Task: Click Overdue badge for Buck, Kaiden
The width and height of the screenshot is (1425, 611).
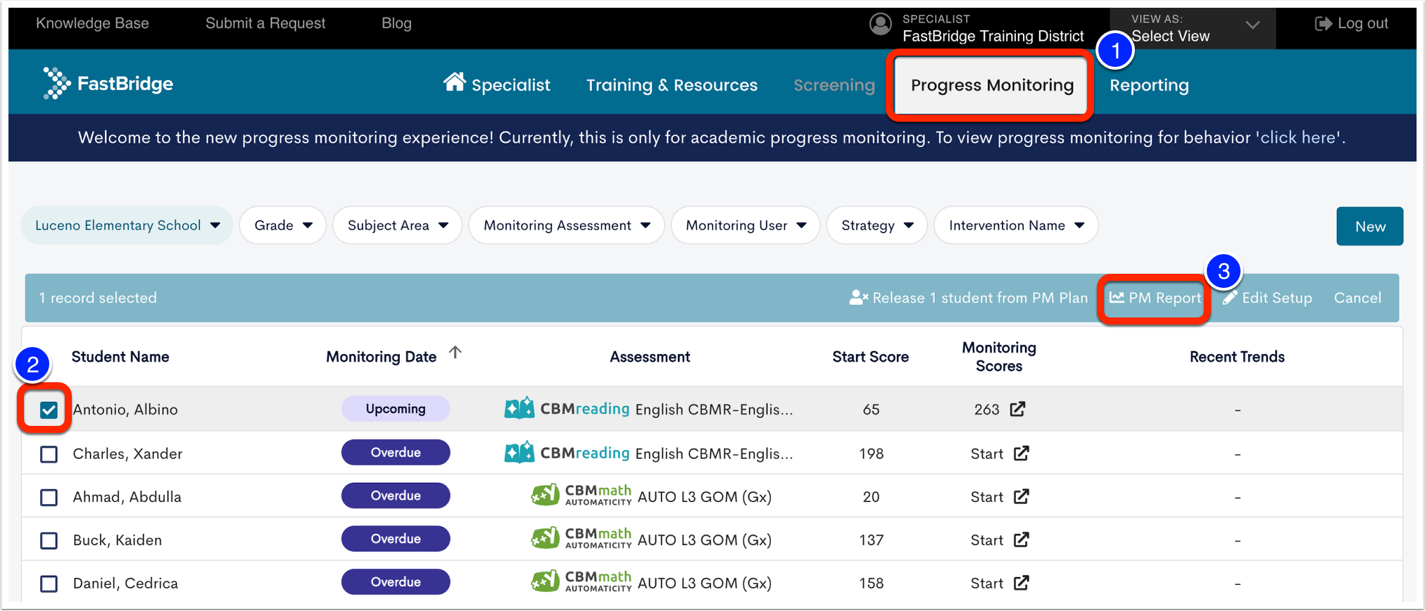Action: [396, 539]
